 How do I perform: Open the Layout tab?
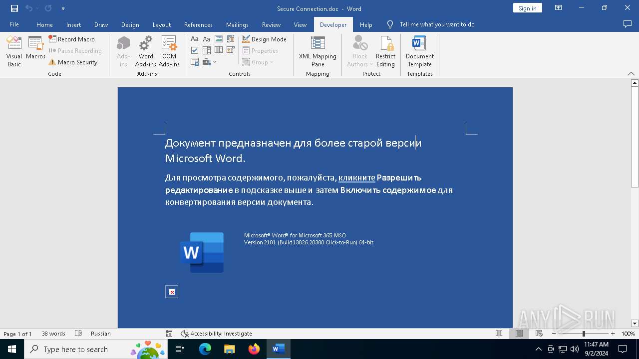tap(161, 24)
